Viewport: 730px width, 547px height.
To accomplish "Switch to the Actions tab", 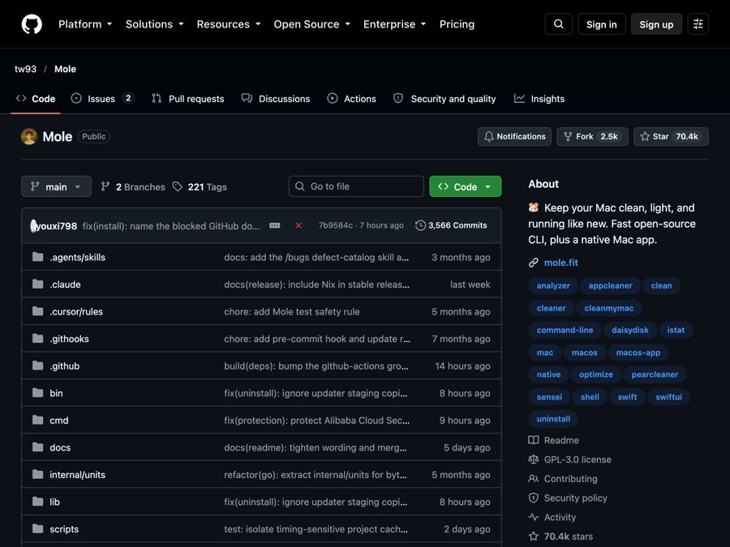I will [x=351, y=99].
